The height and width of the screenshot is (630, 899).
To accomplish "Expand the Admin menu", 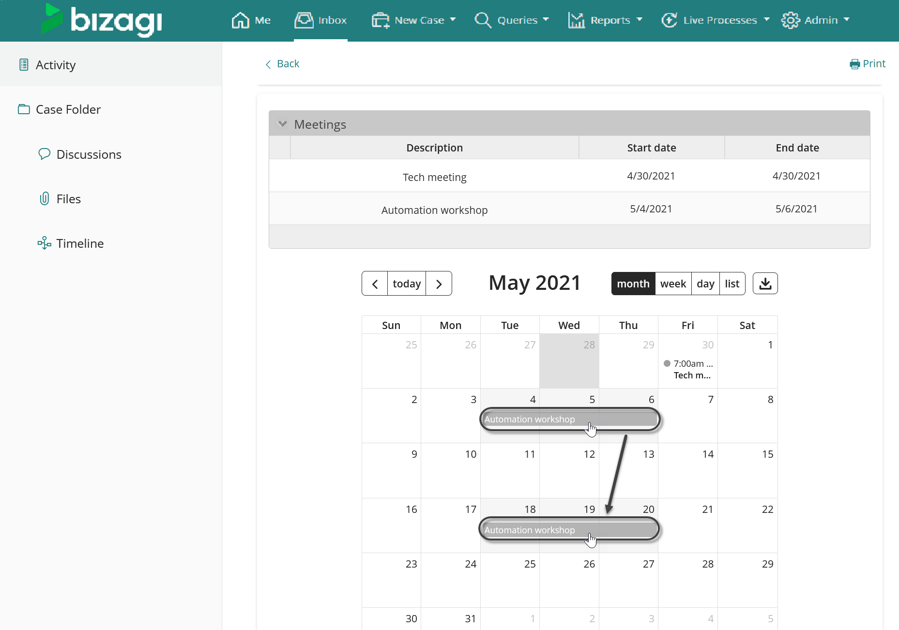I will pyautogui.click(x=816, y=20).
